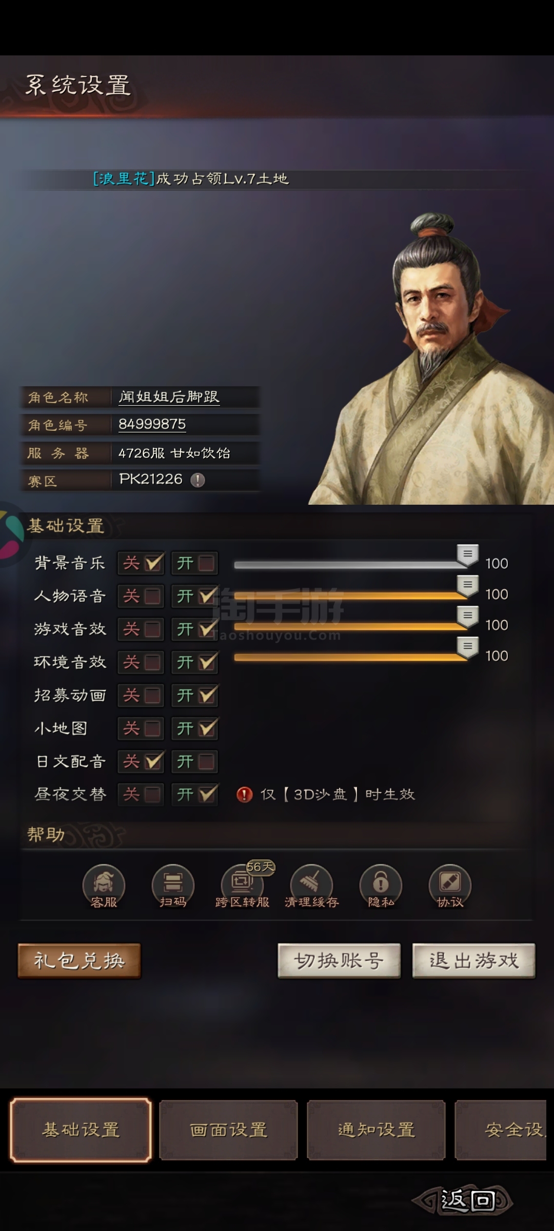Tap the red warning icon beside 3D沙盘 note
The height and width of the screenshot is (1231, 554).
(245, 795)
